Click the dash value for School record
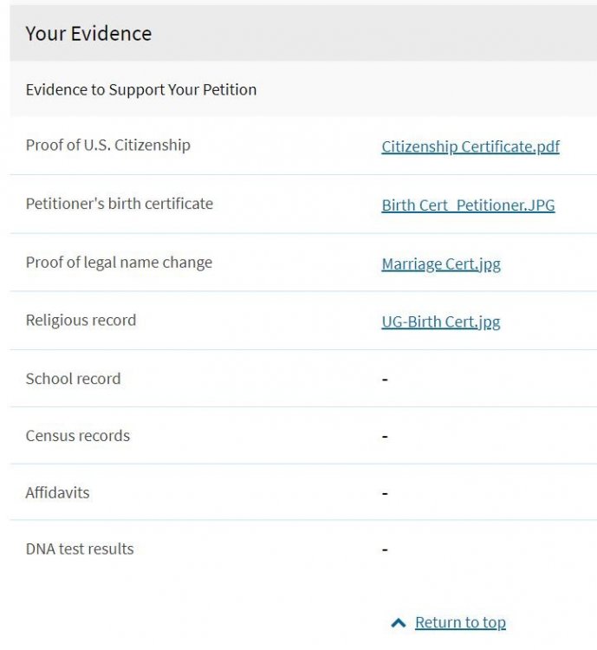The width and height of the screenshot is (597, 650). pos(386,380)
